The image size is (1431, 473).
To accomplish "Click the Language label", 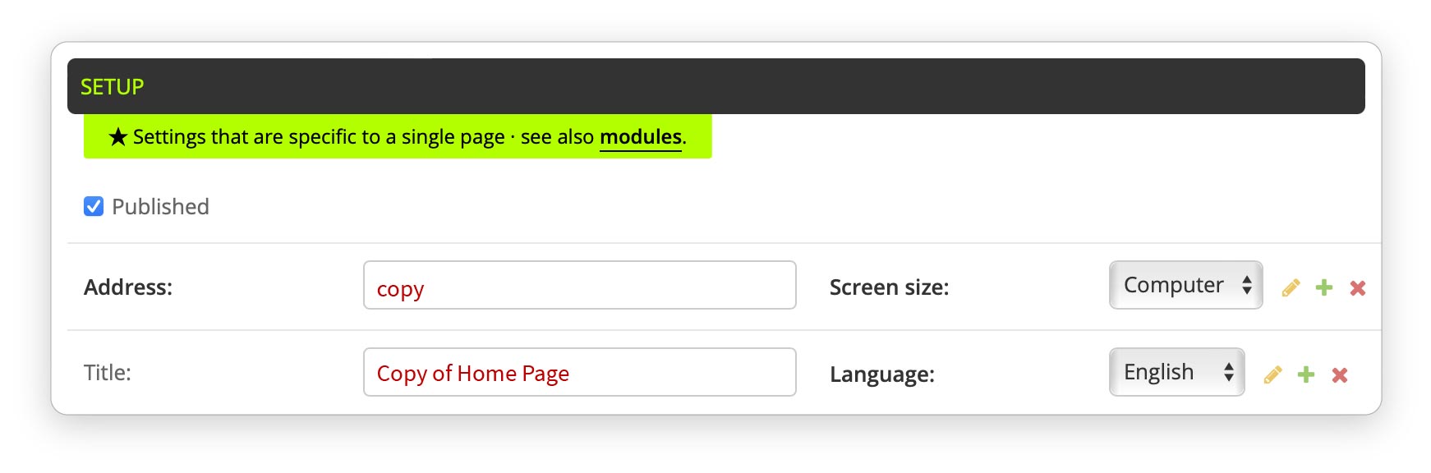I will pyautogui.click(x=881, y=374).
